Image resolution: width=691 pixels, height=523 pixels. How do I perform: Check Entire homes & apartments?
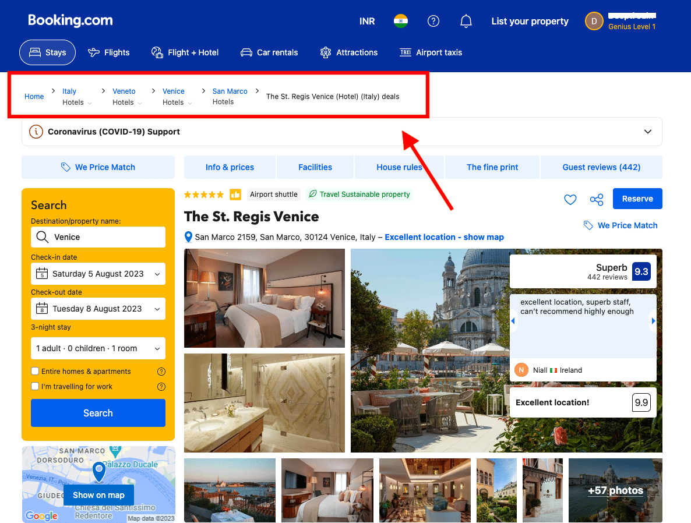point(35,371)
